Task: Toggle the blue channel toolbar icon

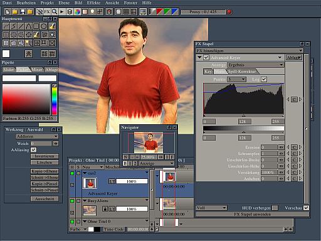Action: pos(175,12)
